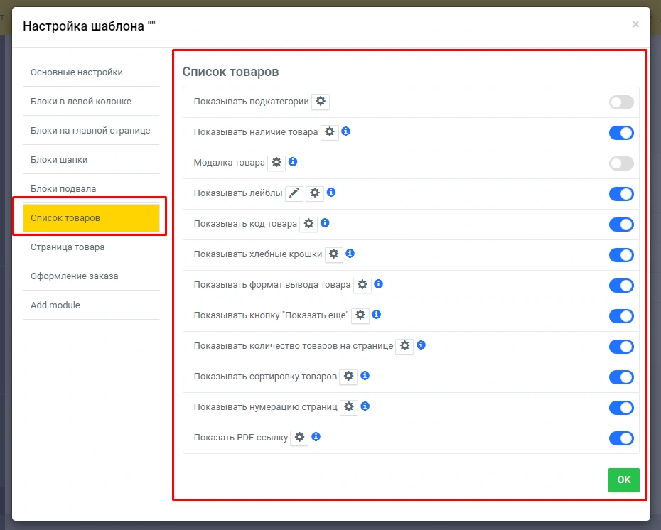Go to Оформление заказа section
Image resolution: width=661 pixels, height=530 pixels.
(74, 276)
